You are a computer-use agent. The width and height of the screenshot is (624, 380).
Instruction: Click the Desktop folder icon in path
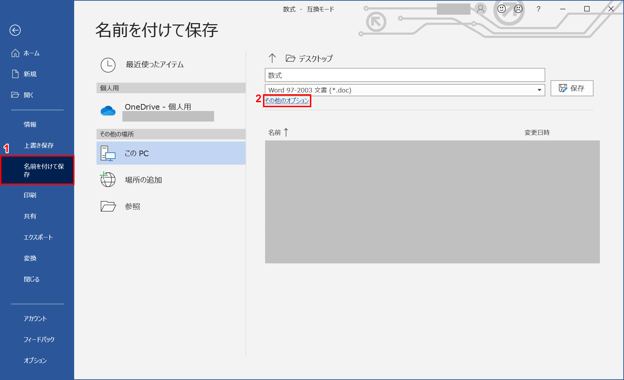pyautogui.click(x=290, y=58)
